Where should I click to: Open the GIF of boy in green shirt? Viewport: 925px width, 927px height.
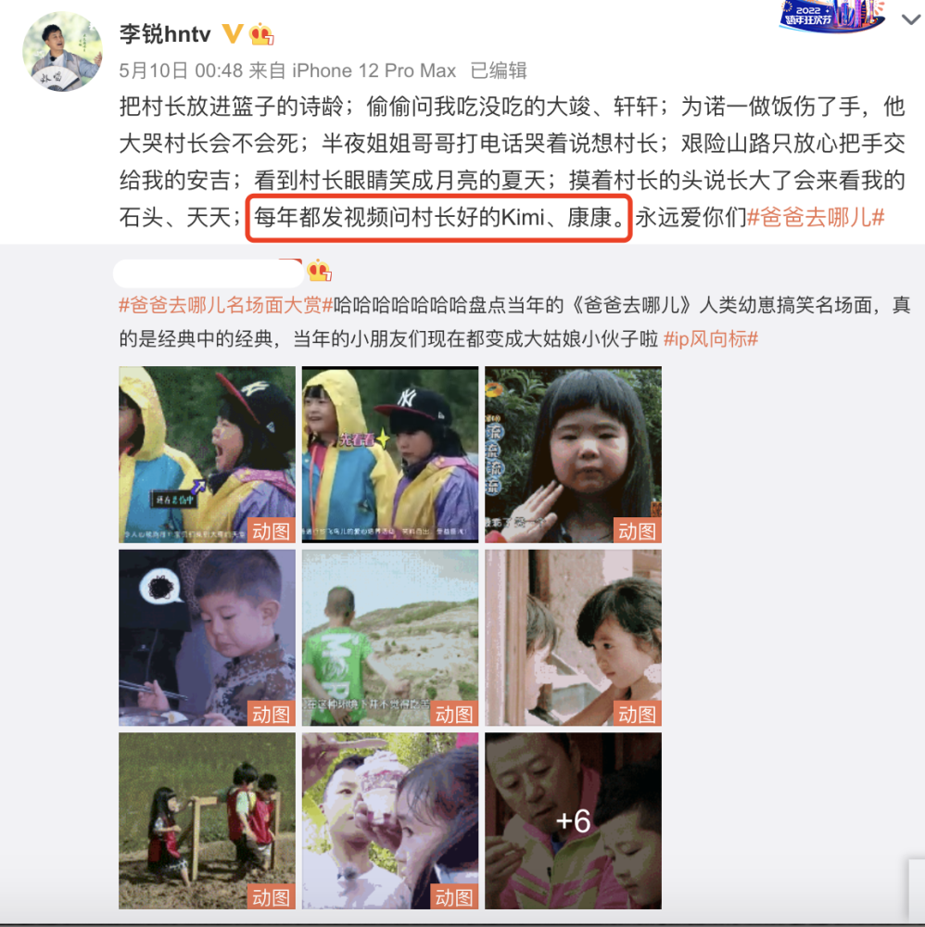pyautogui.click(x=390, y=638)
